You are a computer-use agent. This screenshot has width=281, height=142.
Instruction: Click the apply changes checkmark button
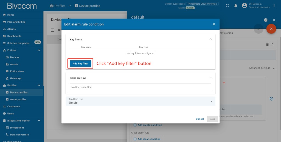(258, 29)
